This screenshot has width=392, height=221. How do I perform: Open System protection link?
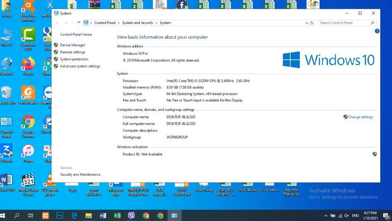pyautogui.click(x=74, y=59)
